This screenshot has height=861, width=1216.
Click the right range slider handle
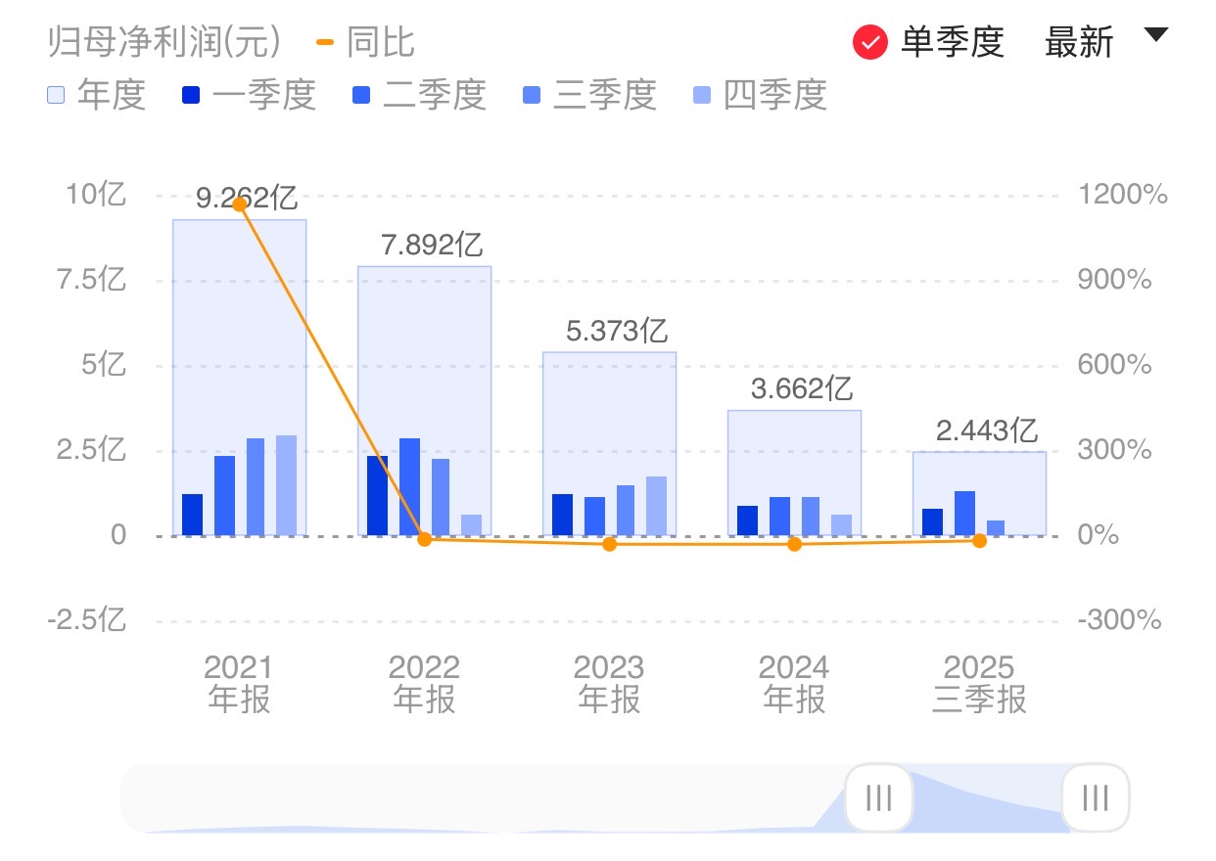tap(1095, 798)
